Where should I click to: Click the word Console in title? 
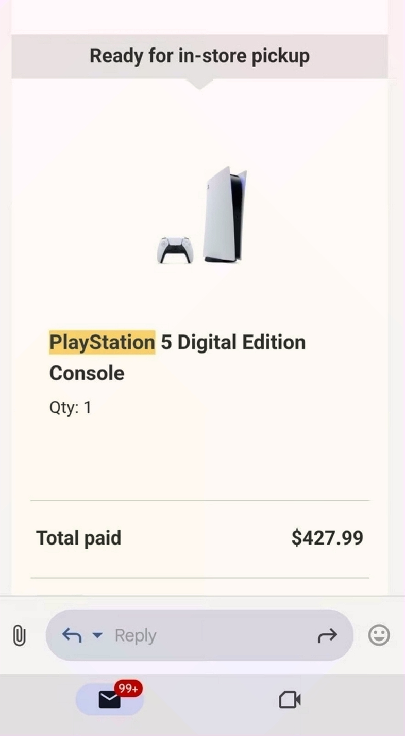[87, 373]
